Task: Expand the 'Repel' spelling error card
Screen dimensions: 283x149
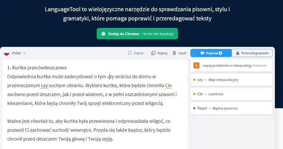Action: tap(231, 108)
